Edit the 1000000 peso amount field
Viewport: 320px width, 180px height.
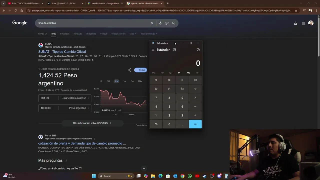[x=48, y=108]
